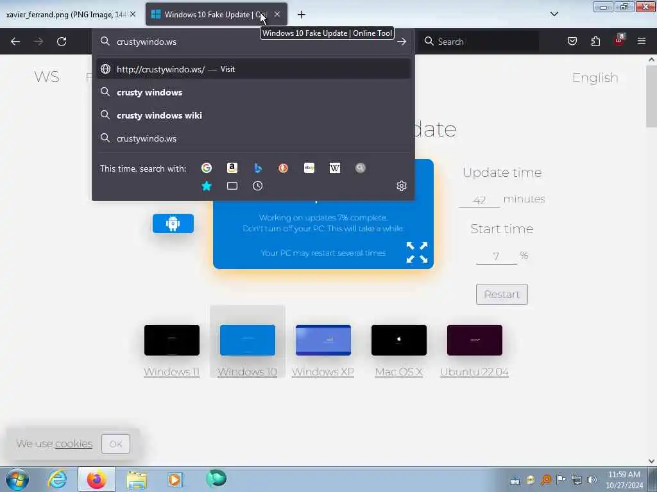
Task: Search this time with Amazon
Action: (232, 168)
